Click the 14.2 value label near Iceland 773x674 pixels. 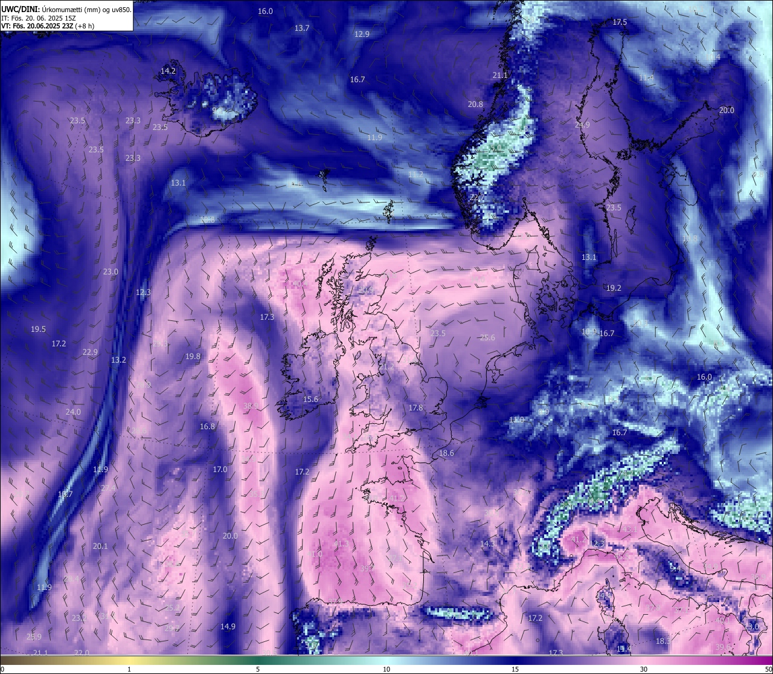[x=168, y=71]
